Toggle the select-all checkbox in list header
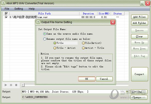This screenshot has width=151, height=104. [x=6, y=13]
